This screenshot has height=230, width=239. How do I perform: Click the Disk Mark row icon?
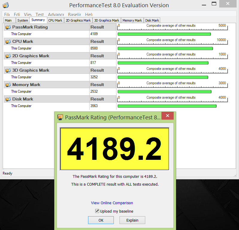[8, 99]
